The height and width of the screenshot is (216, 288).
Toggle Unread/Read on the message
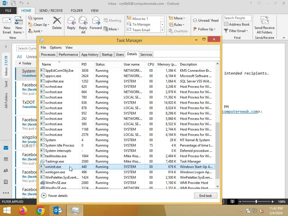pos(206,20)
